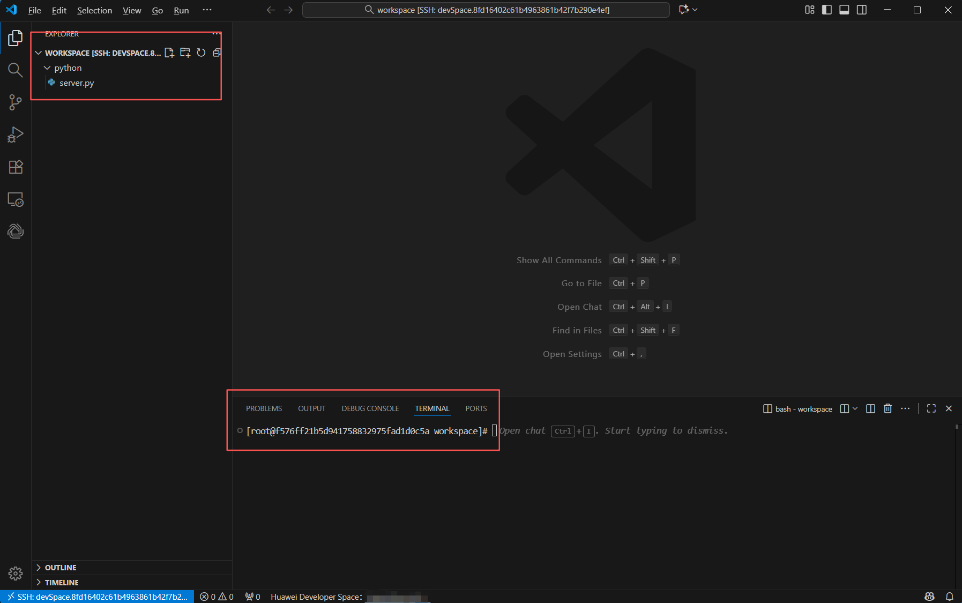
Task: Open errors and warnings status item
Action: coord(217,597)
